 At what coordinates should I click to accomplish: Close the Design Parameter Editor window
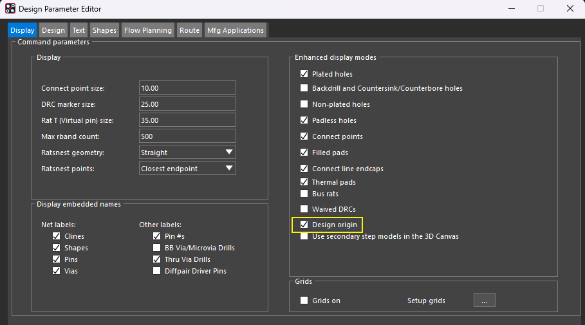click(x=570, y=9)
